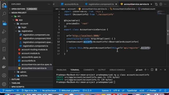This screenshot has height=95, width=169.
Task: Switch to registration.component.ts editor tab
Action: [x=101, y=4]
